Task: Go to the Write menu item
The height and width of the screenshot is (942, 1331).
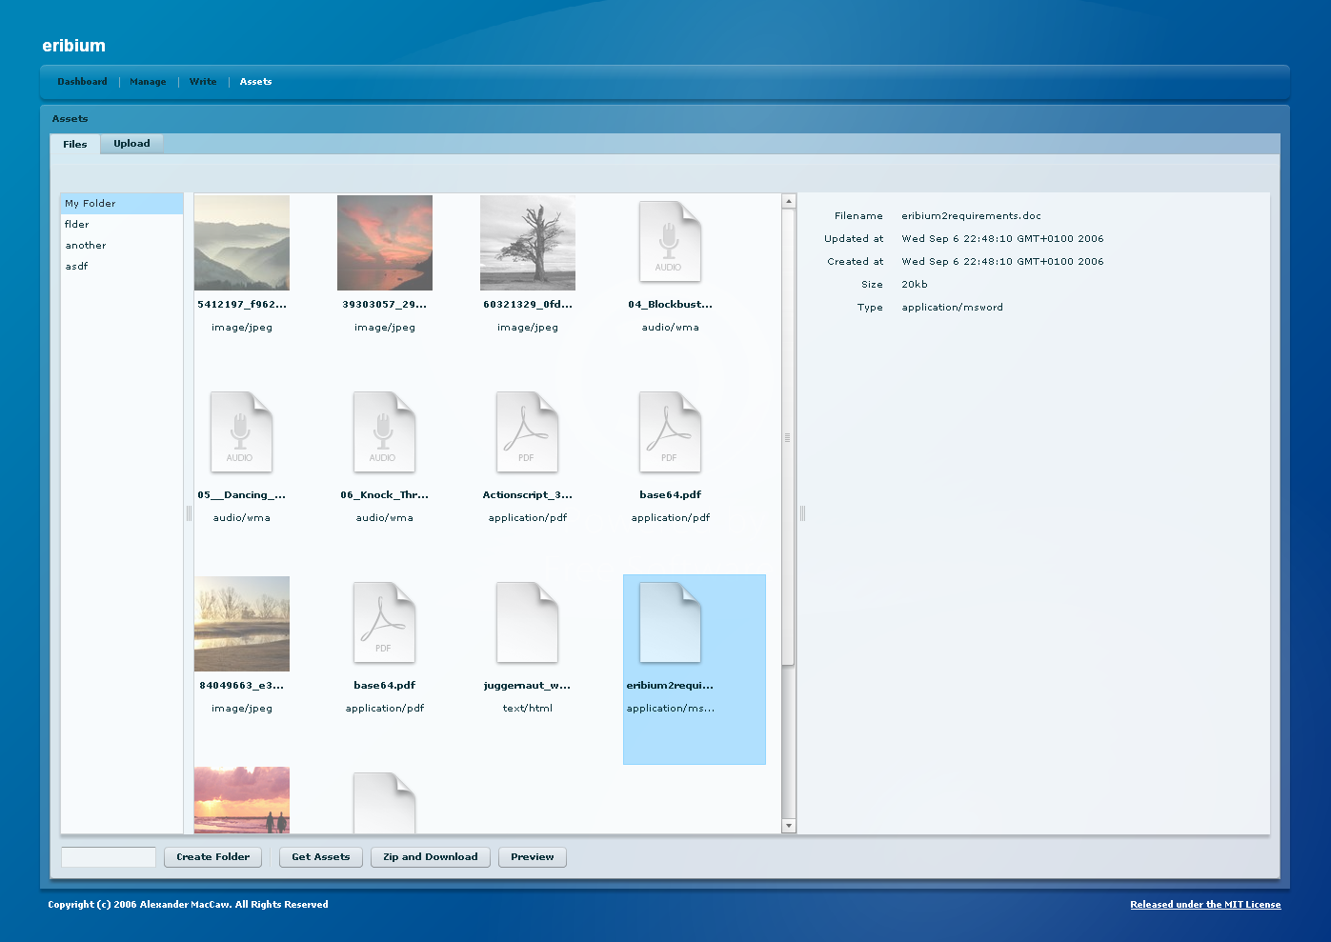Action: click(x=203, y=82)
